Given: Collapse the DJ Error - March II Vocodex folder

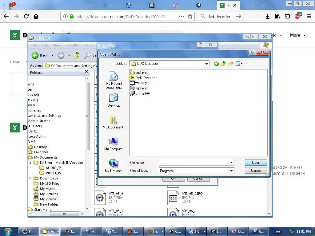Looking at the screenshot, I should coord(30,163).
